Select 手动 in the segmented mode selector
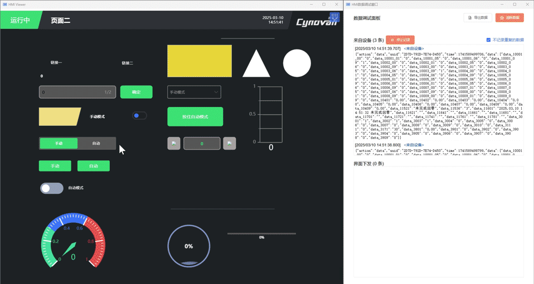 [x=59, y=144]
